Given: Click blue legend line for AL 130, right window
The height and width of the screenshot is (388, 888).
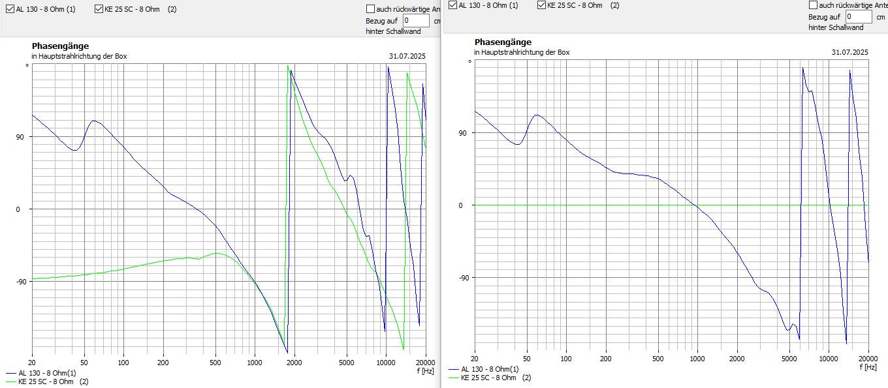Looking at the screenshot, I should point(454,369).
